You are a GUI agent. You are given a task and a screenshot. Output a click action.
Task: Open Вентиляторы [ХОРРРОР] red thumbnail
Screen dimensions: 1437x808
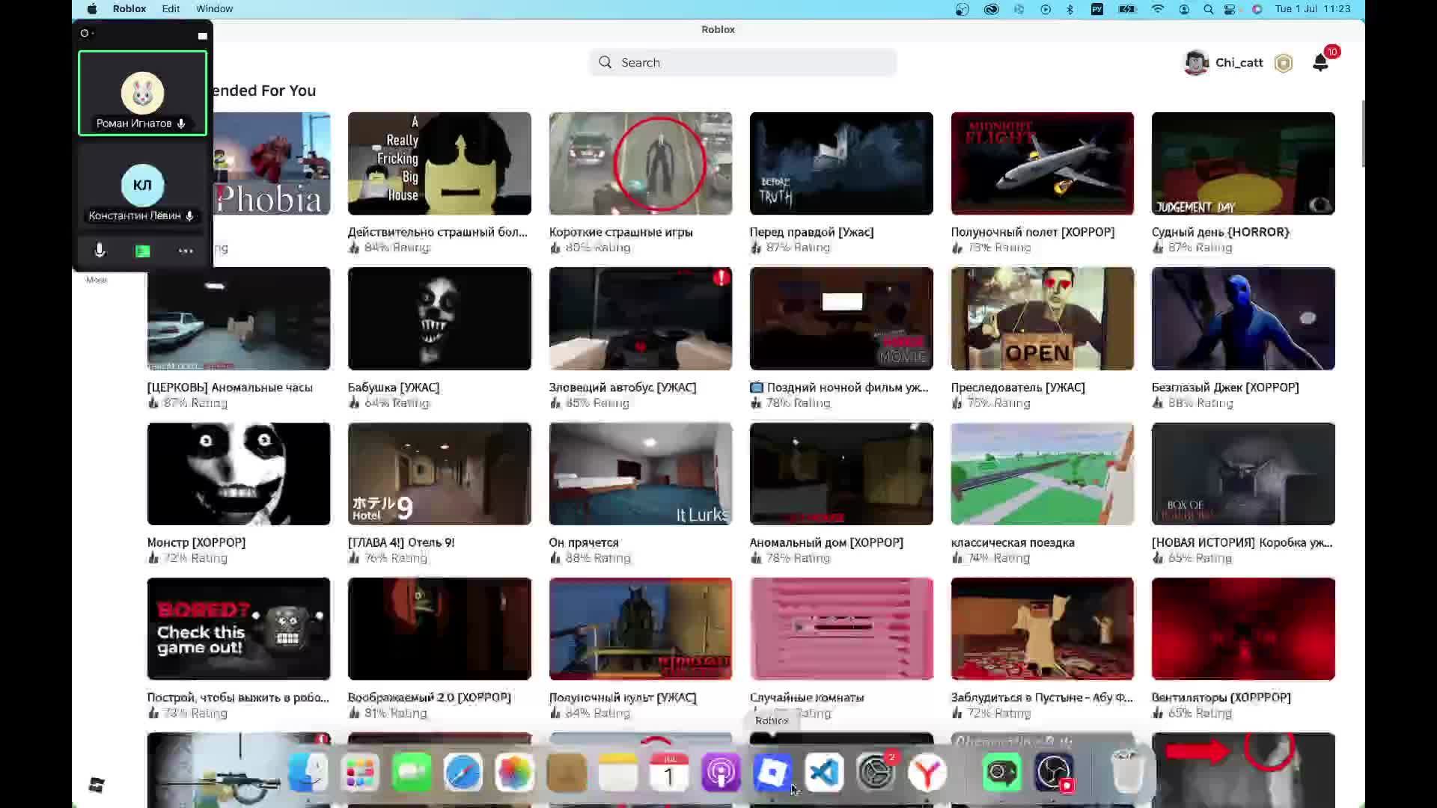click(x=1243, y=629)
